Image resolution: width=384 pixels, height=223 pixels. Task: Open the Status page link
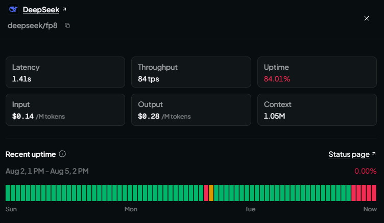tap(349, 154)
